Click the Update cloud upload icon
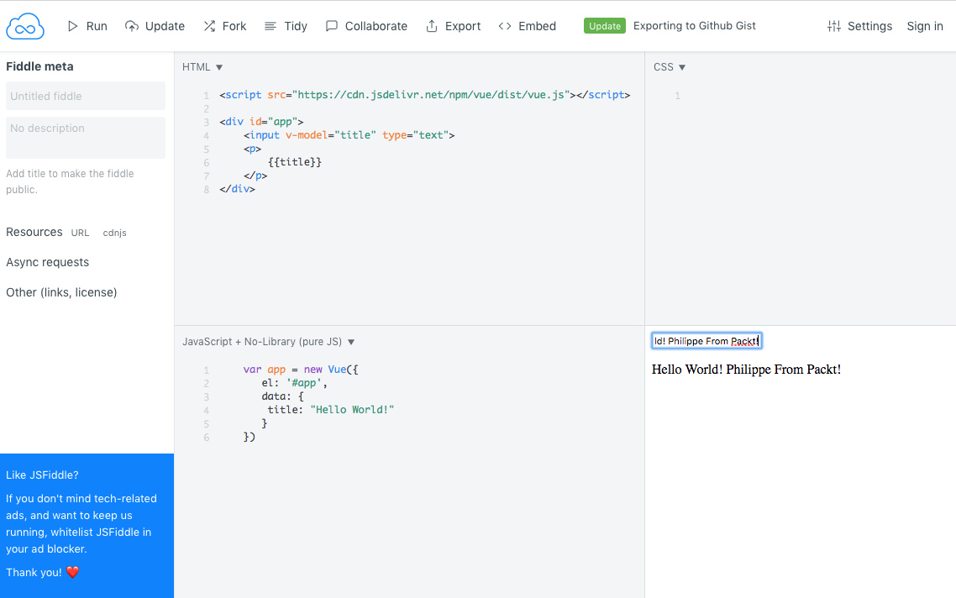The width and height of the screenshot is (956, 598). coord(132,26)
